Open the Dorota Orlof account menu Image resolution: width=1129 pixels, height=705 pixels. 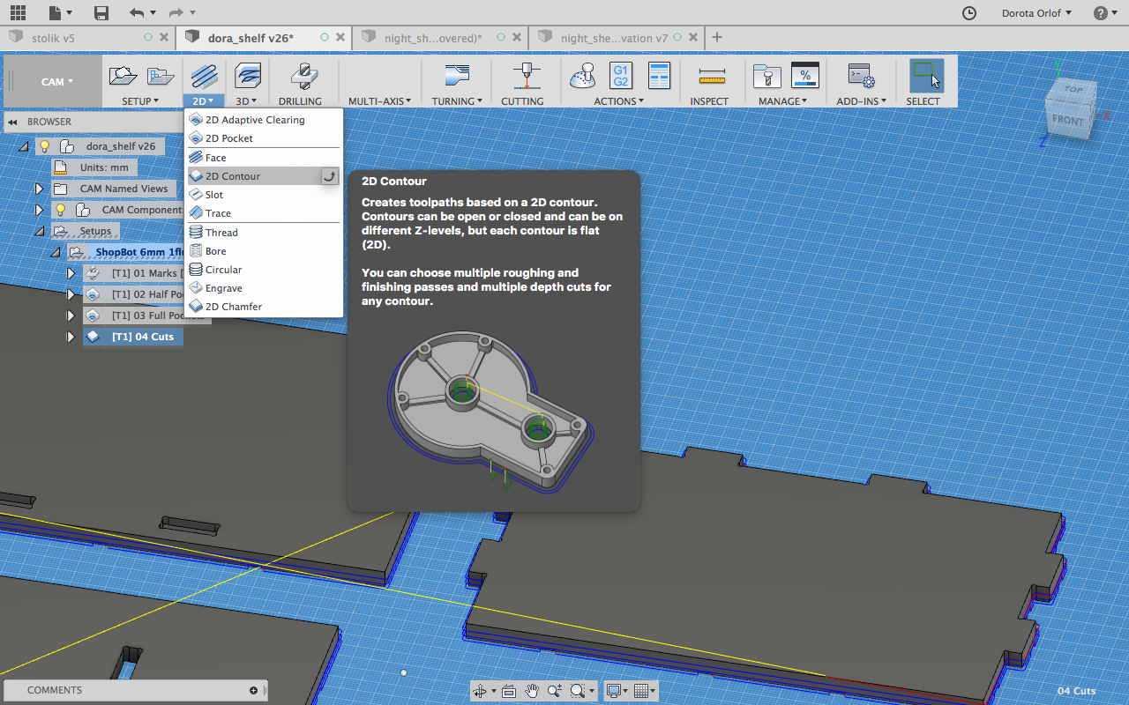[x=1036, y=13]
